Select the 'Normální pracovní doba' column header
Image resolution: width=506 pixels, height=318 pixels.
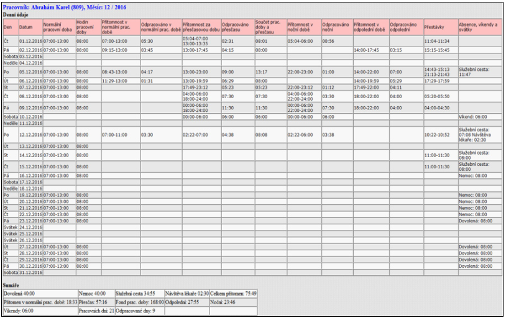click(x=60, y=27)
